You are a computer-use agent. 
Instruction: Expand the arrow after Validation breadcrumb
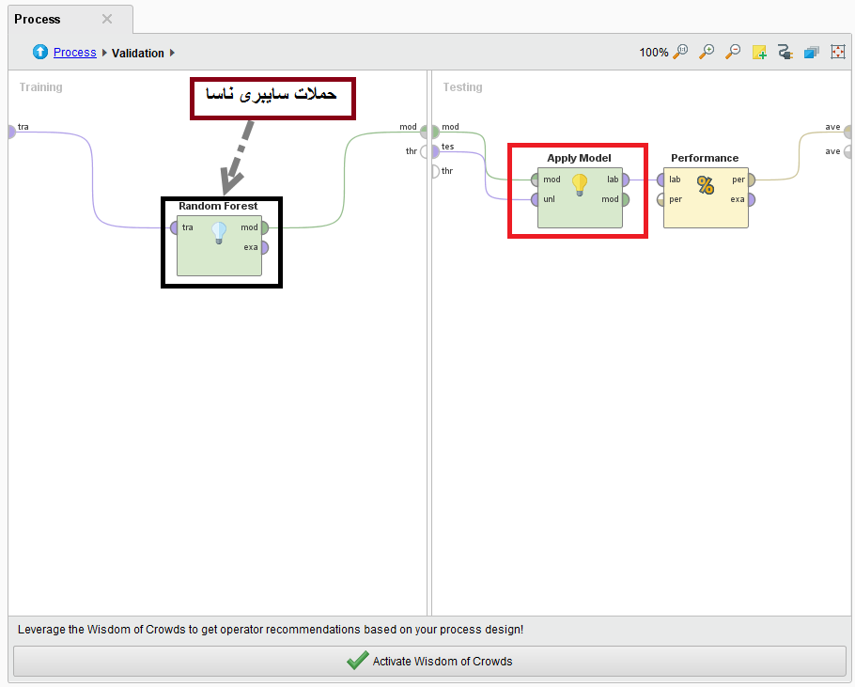[172, 53]
